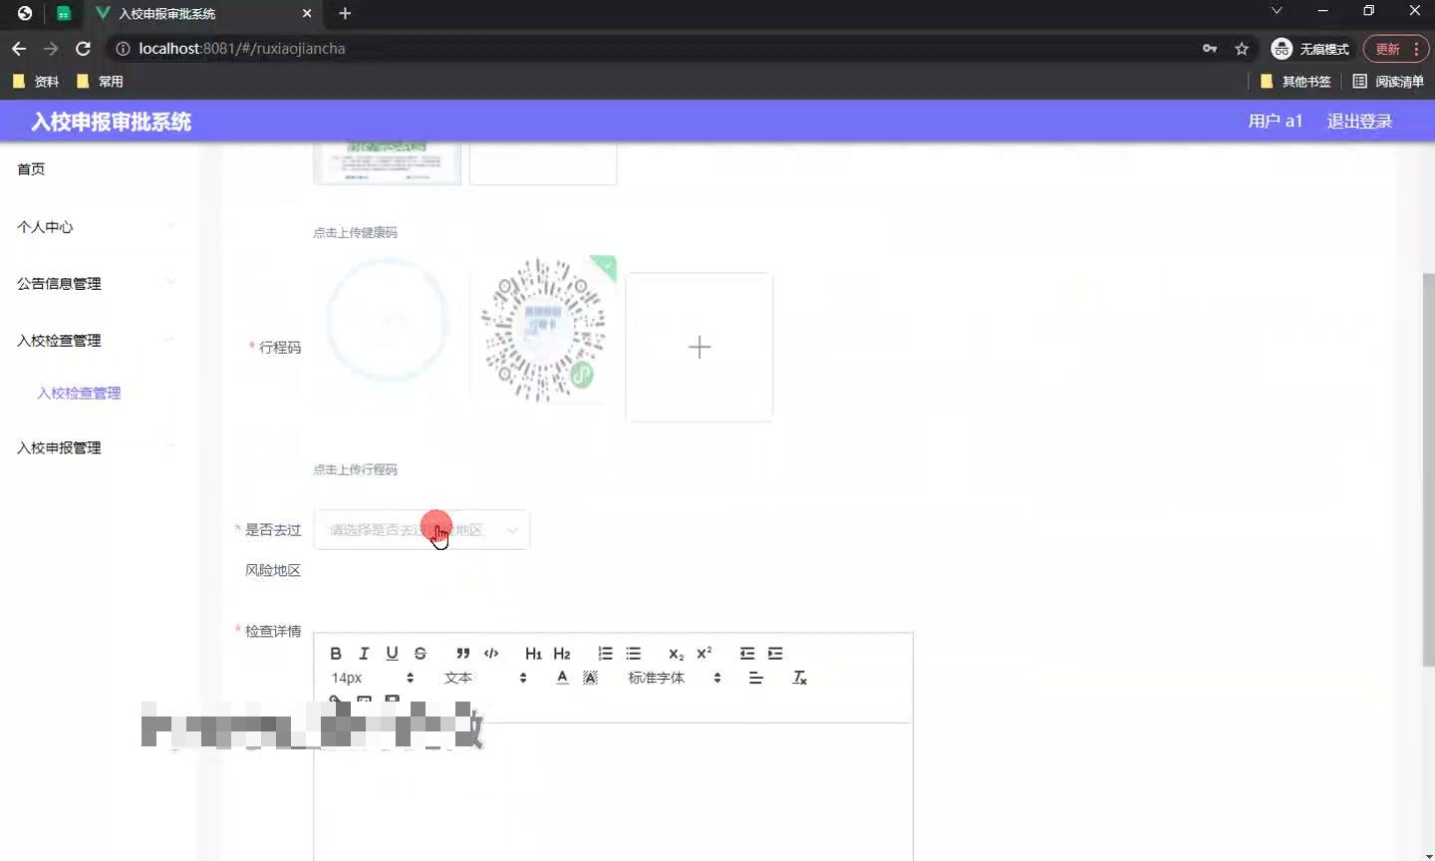Insert a blockquote in the editor
Image resolution: width=1435 pixels, height=861 pixels.
462,654
